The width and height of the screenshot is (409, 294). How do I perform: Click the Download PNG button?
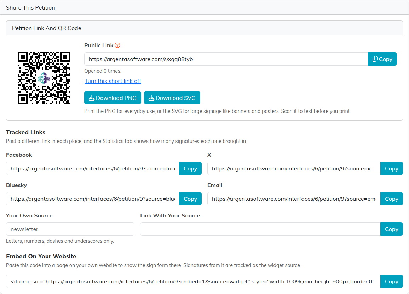(x=113, y=98)
